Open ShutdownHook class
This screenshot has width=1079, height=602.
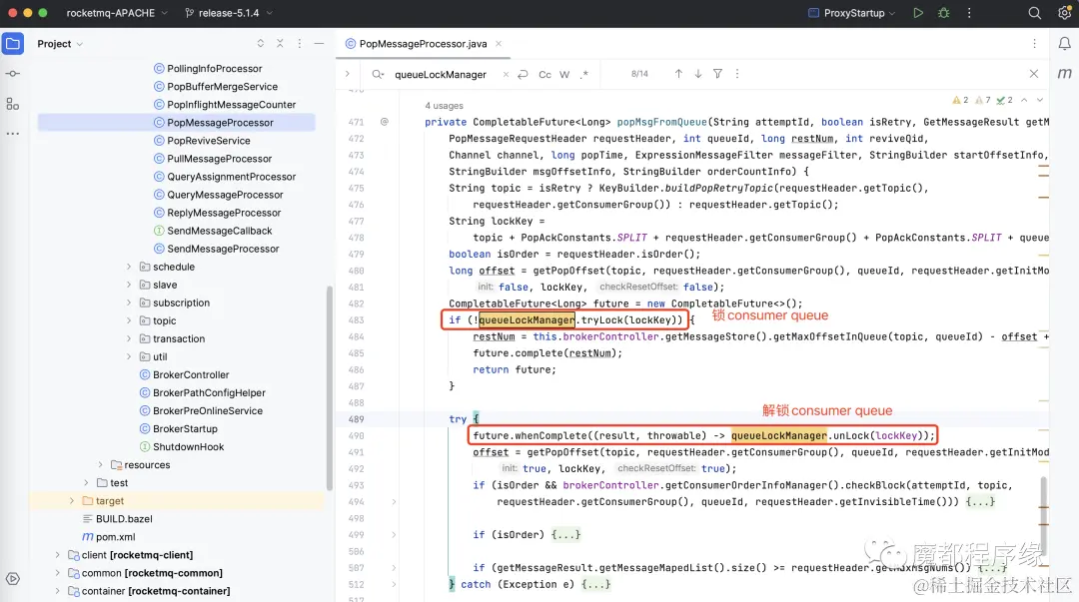pyautogui.click(x=188, y=446)
